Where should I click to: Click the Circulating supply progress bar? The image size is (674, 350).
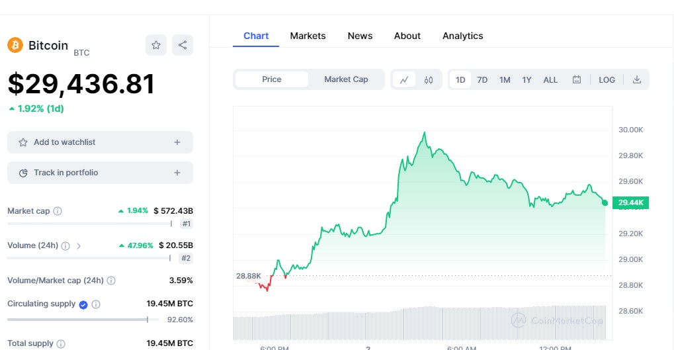pos(83,320)
